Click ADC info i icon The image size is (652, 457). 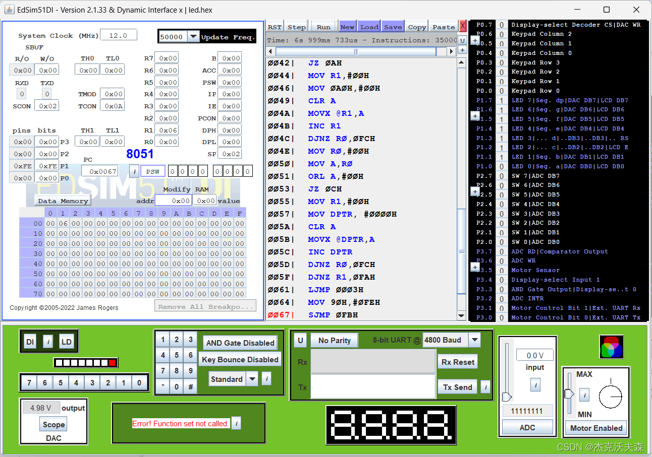coord(535,385)
